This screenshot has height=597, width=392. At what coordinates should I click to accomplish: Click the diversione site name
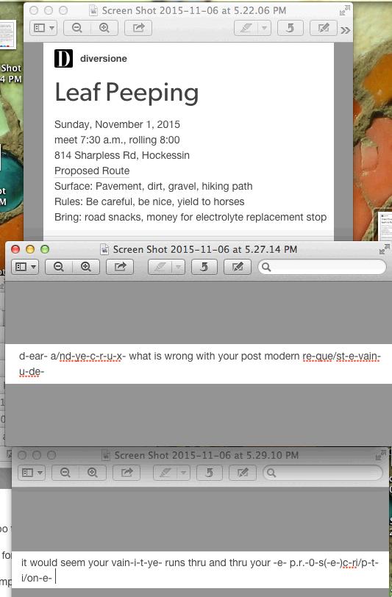click(104, 59)
